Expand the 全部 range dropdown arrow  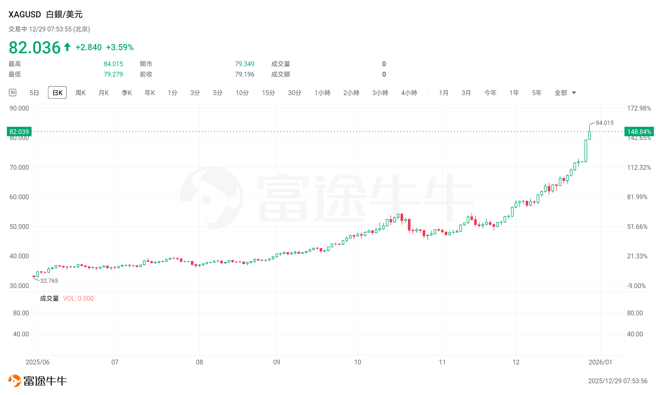pos(574,93)
